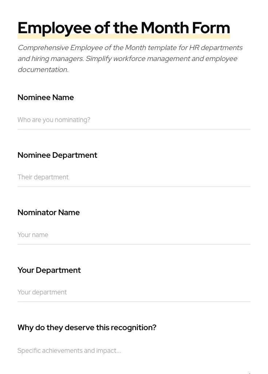Screen dimensions: 268x374
Task: Click the "Who are you nominating?" input field
Action: tap(134, 120)
